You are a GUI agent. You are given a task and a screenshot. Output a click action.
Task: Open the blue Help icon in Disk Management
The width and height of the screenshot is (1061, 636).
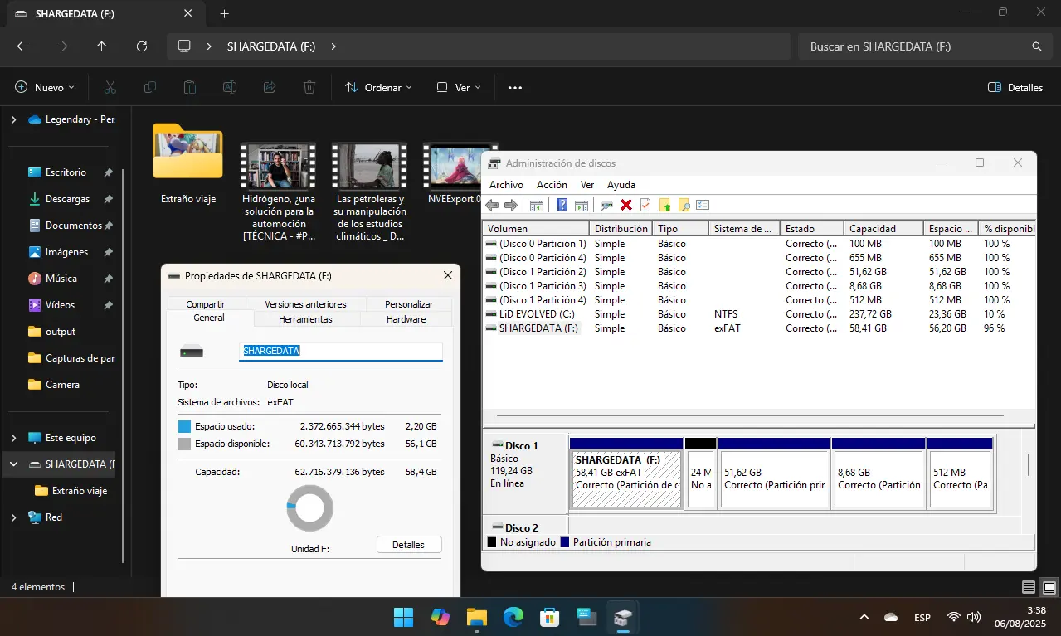[562, 205]
